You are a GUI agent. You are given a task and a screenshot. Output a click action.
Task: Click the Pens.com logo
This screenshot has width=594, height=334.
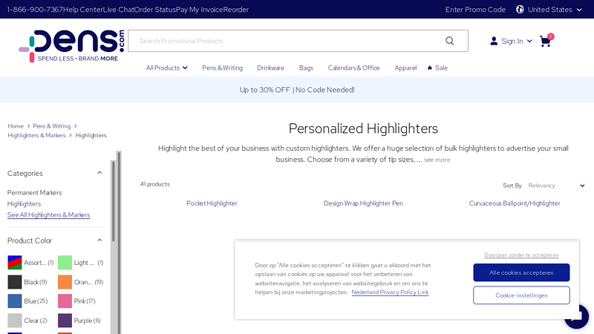point(71,46)
